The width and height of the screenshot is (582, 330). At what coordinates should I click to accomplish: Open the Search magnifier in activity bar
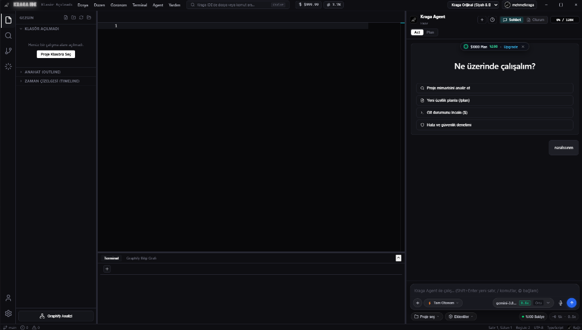pos(8,36)
